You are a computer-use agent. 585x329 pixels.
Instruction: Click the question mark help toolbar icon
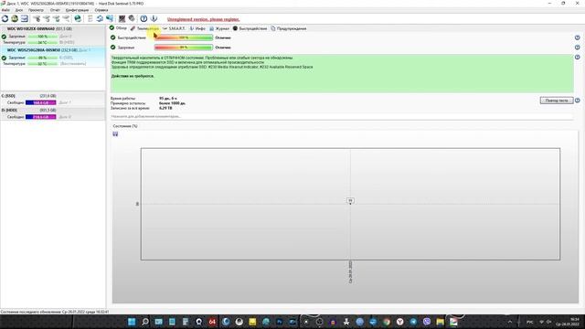coord(144,18)
